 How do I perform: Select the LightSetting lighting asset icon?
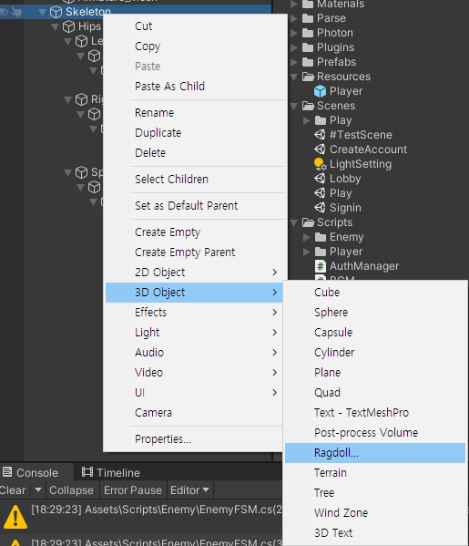tap(320, 164)
